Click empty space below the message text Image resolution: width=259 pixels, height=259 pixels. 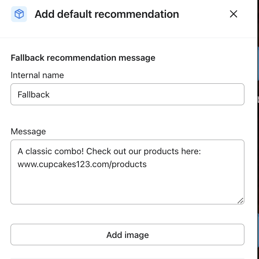(127, 186)
